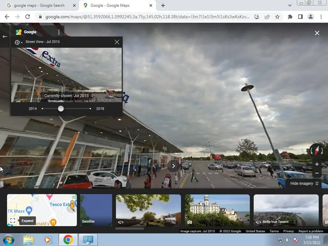This screenshot has width=328, height=246.
Task: Open the Belle Vue Tavern thumbnail
Action: (286, 210)
